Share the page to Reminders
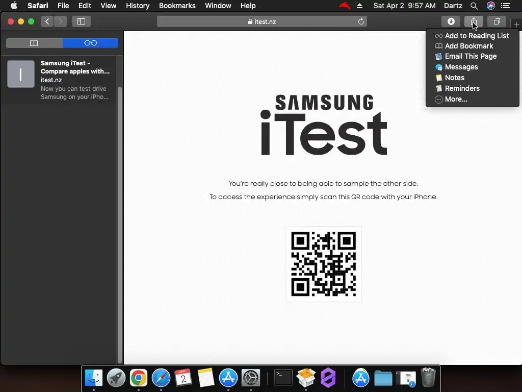This screenshot has width=522, height=392. click(x=472, y=88)
